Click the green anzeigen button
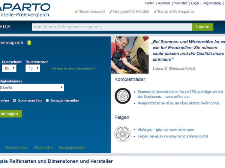Viewport: 225px width, 168px height. (11, 114)
